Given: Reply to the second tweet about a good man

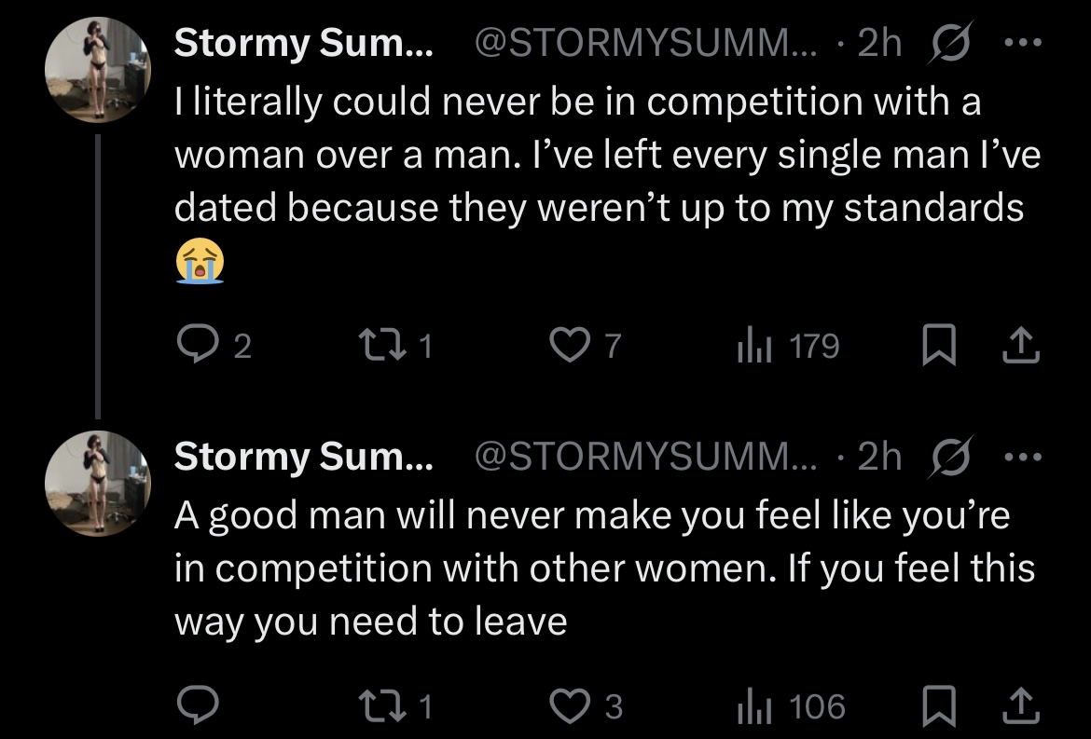Looking at the screenshot, I should tap(198, 705).
